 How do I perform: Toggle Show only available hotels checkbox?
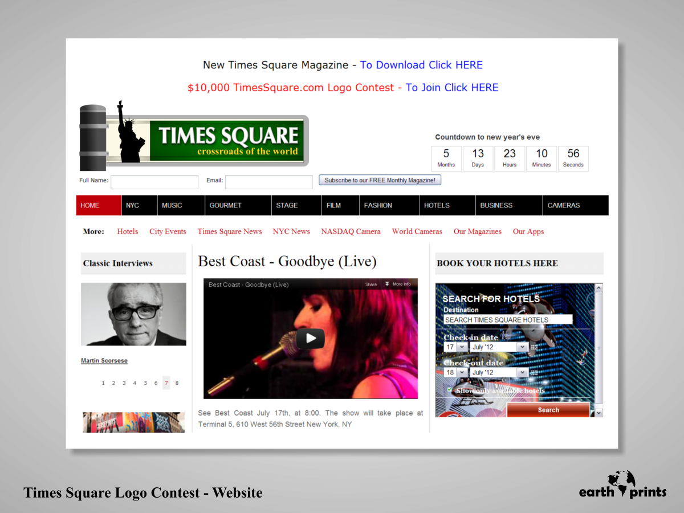coord(450,390)
